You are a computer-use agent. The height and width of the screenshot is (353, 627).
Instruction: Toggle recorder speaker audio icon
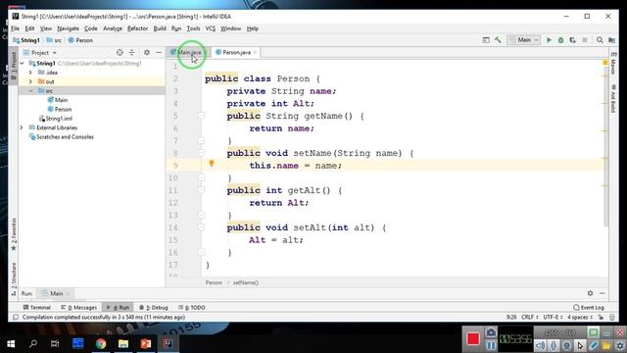540,345
